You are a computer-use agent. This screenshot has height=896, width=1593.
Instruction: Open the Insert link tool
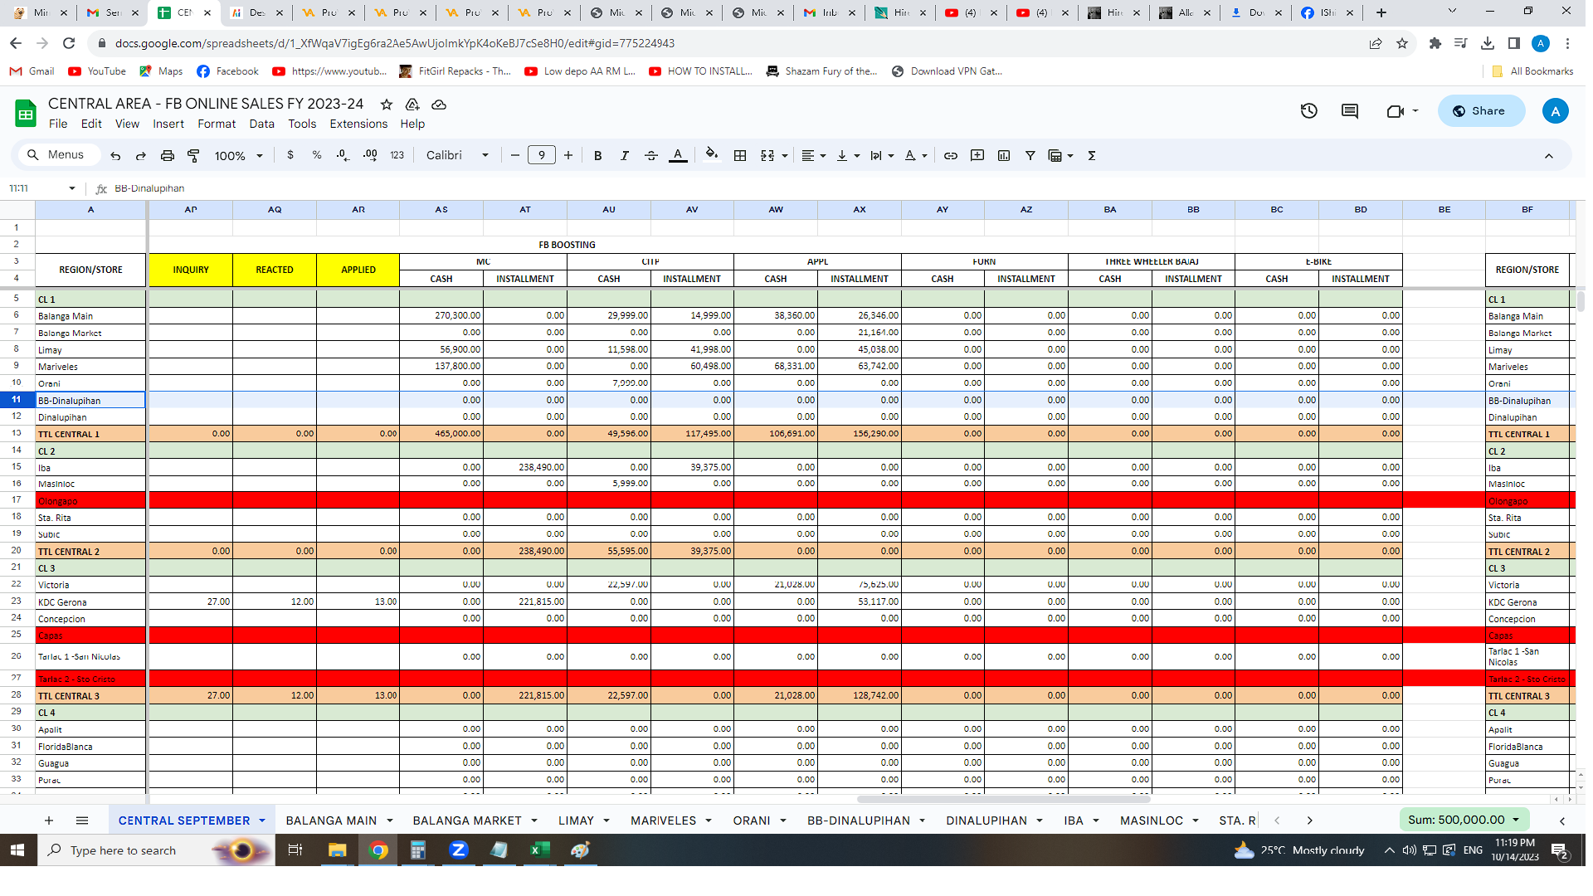click(951, 156)
